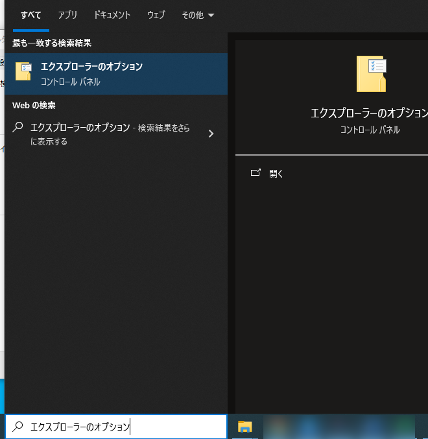Expand the その他 filter dropdown
The image size is (428, 439).
point(198,15)
